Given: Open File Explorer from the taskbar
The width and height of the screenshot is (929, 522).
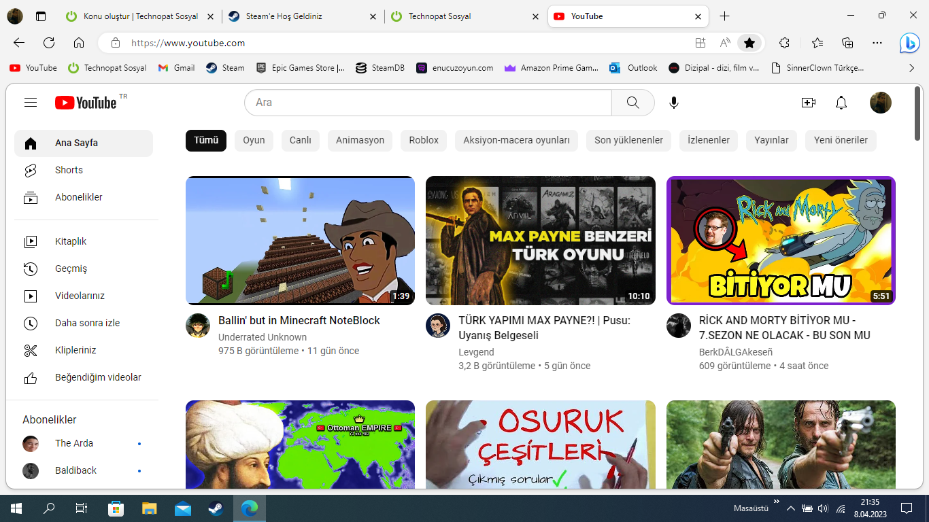Looking at the screenshot, I should tap(150, 508).
